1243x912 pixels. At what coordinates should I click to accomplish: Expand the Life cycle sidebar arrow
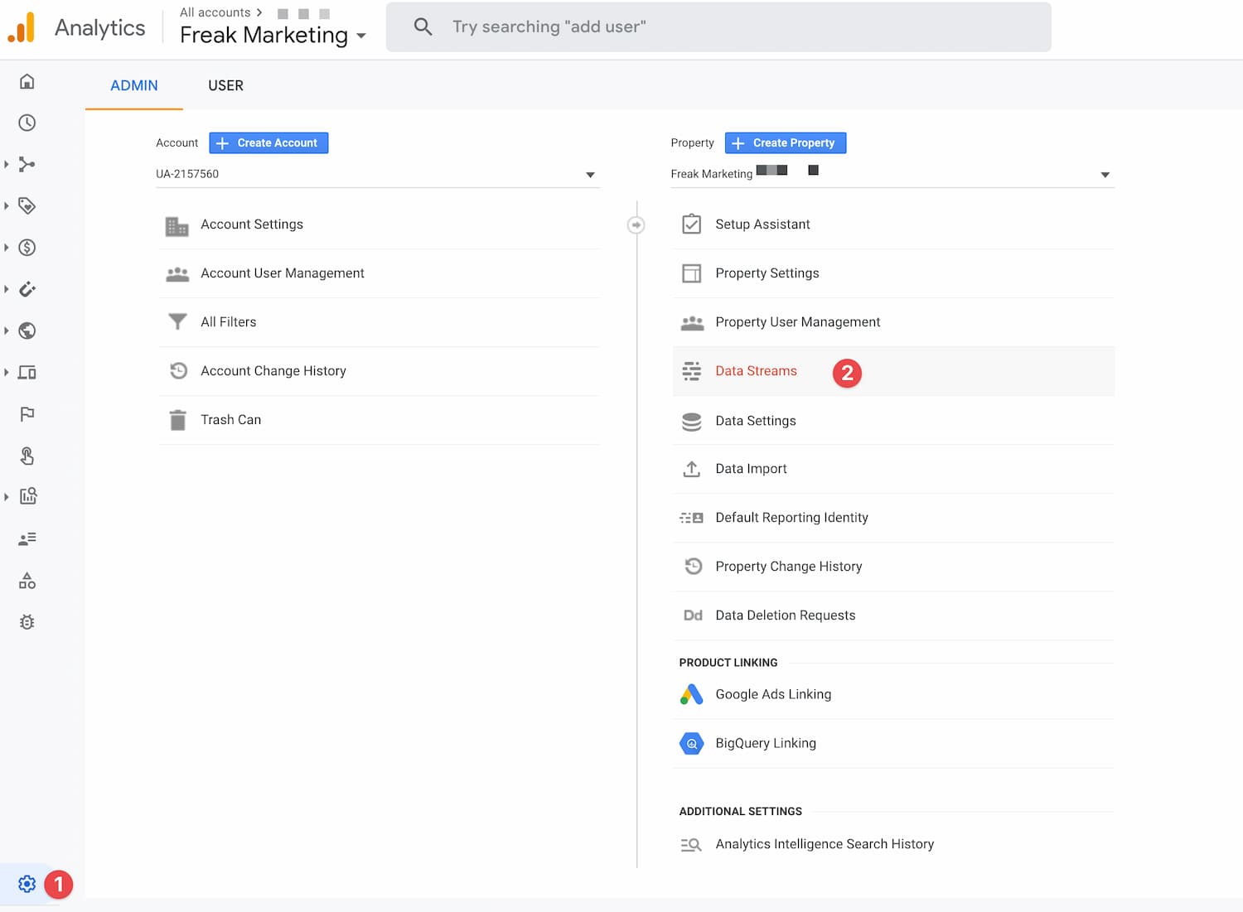7,164
